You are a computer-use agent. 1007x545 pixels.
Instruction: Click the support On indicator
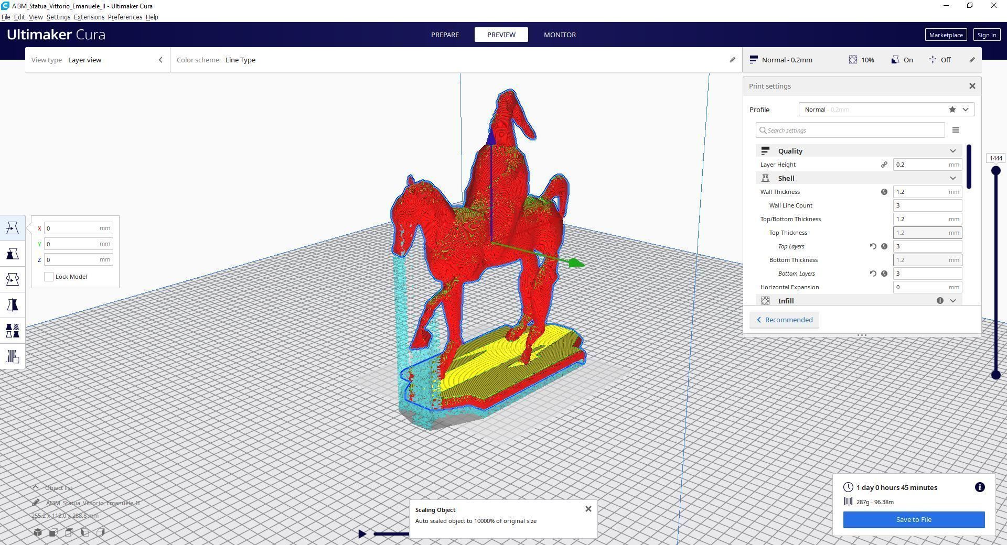[902, 60]
